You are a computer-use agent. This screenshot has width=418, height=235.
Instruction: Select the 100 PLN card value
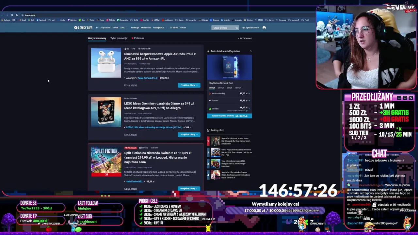[212, 88]
